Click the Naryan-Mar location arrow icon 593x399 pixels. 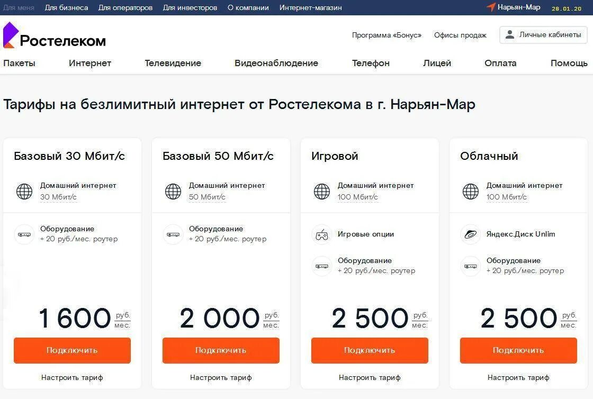(491, 7)
